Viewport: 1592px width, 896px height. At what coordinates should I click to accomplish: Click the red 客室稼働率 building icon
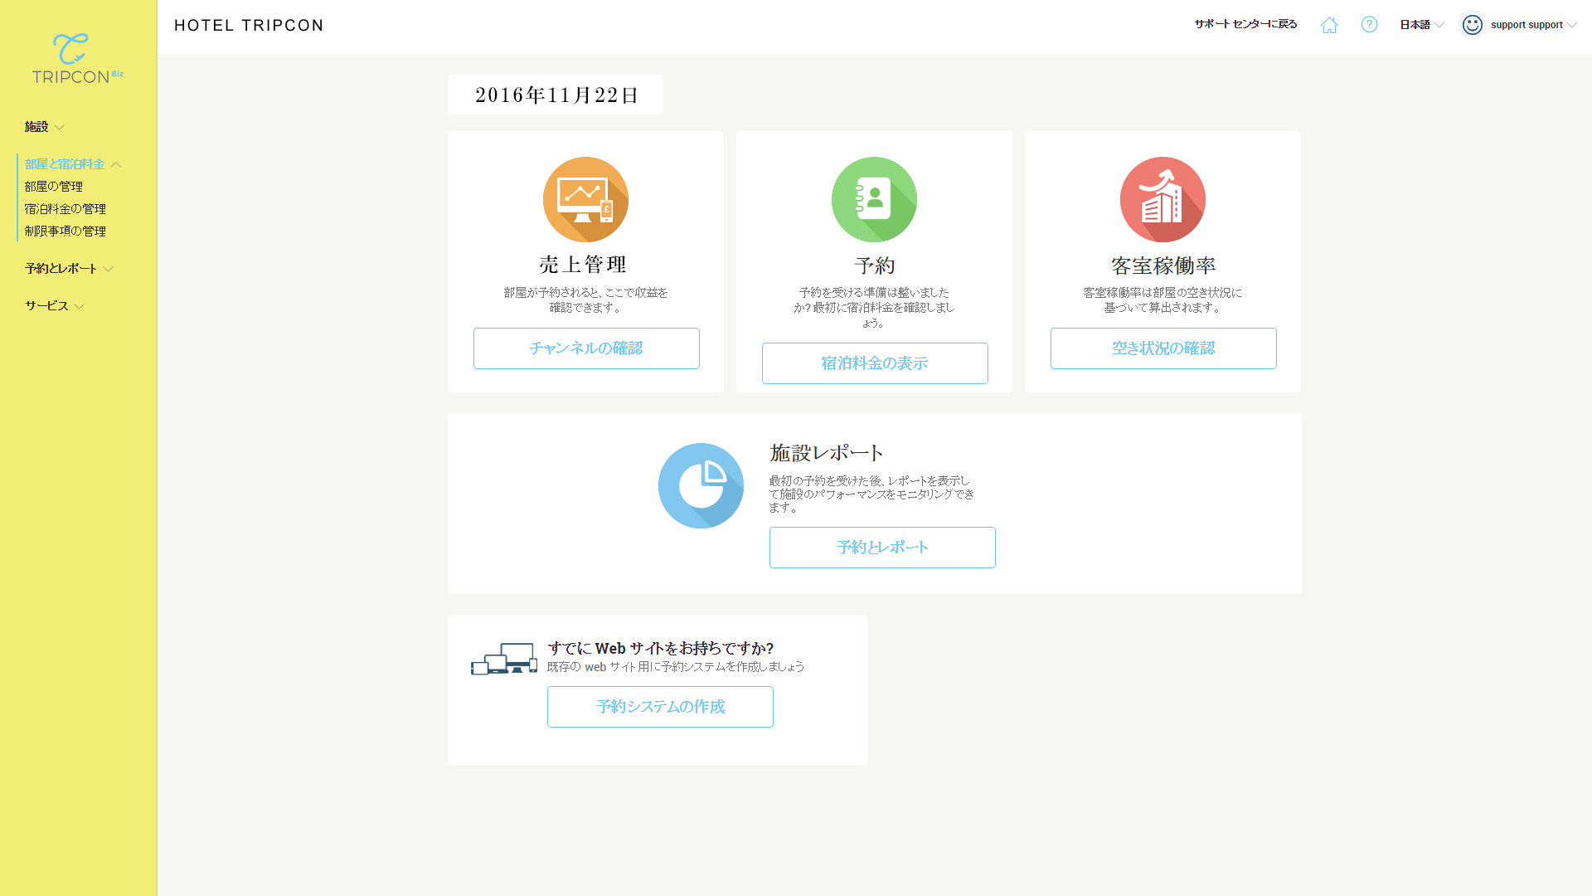1162,199
